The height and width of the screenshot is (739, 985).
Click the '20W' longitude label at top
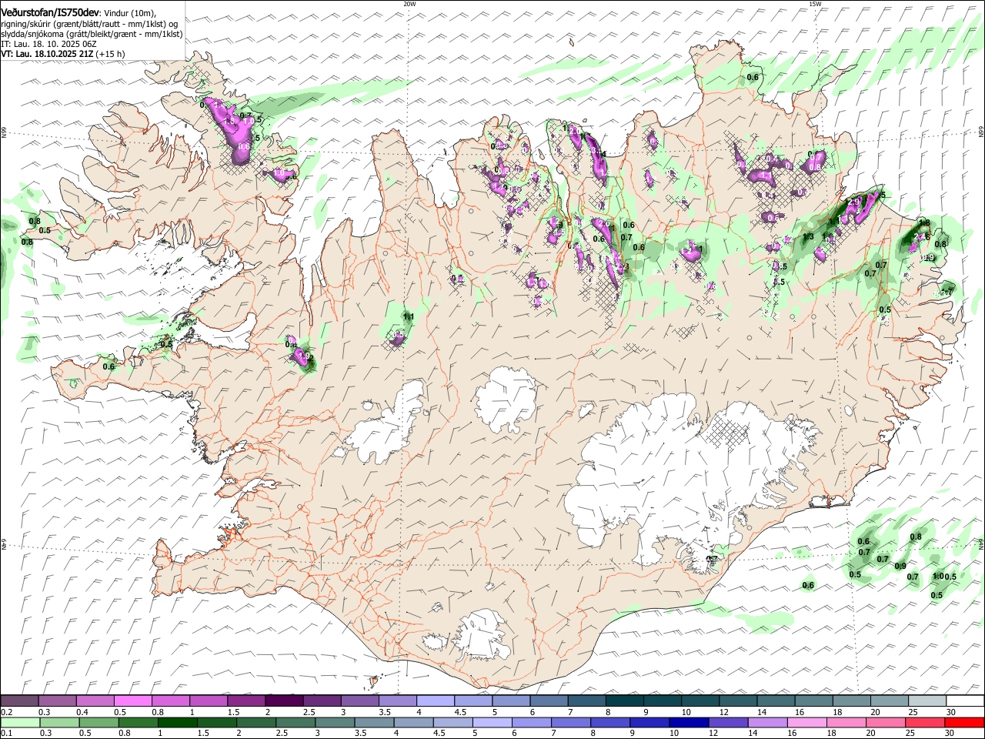(x=409, y=4)
